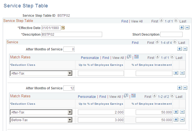Viewport: 193px width, 131px height.
Task: Click View All in the second Match Rates grid
Action: click(x=115, y=97)
